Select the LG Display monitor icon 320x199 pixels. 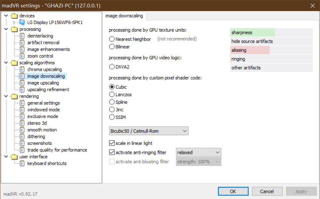tap(22, 22)
